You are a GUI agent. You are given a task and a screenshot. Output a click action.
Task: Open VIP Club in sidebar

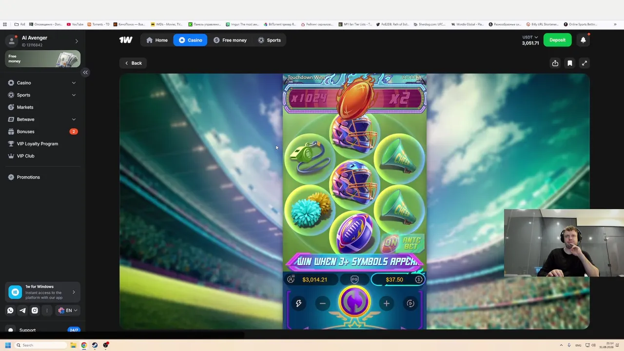(42, 156)
